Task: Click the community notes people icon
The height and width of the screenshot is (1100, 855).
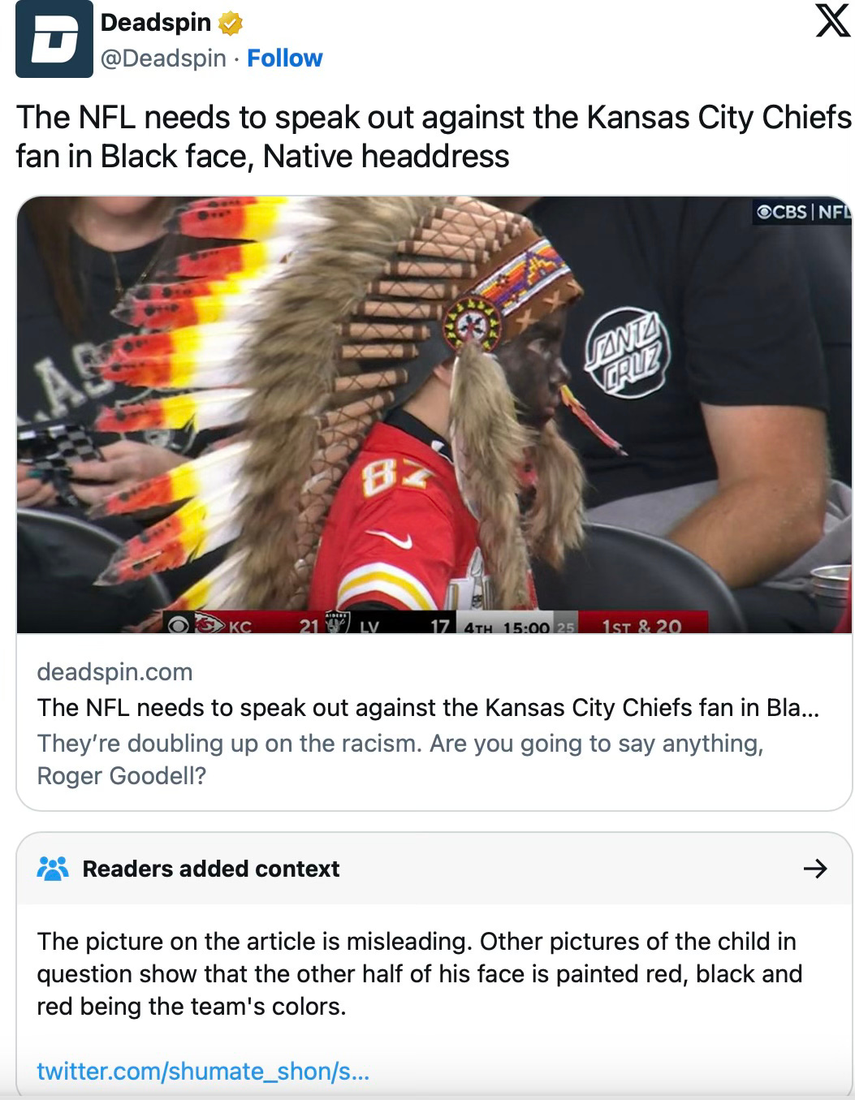Action: click(x=53, y=869)
